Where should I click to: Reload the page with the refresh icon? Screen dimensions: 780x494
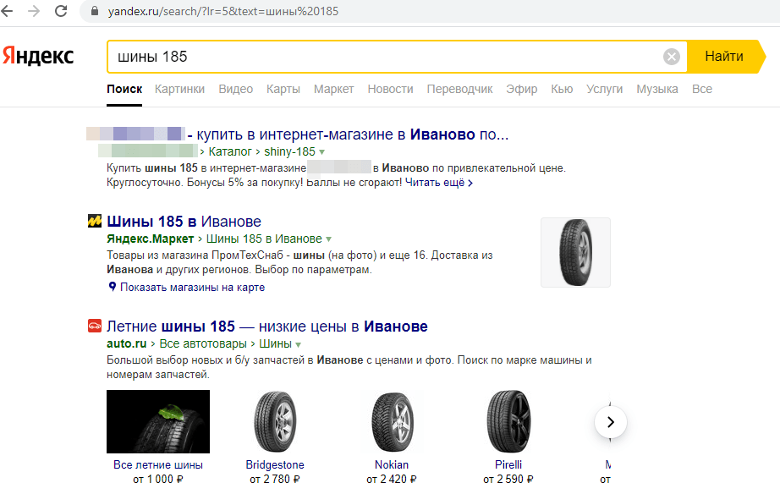61,11
